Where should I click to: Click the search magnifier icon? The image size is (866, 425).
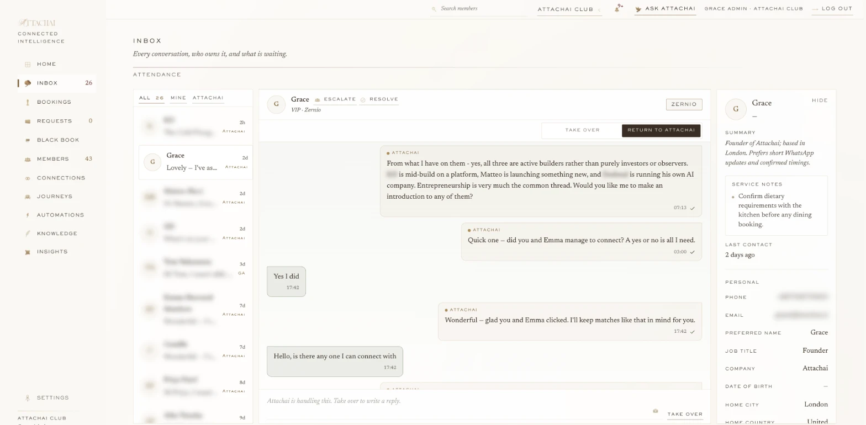coord(434,9)
